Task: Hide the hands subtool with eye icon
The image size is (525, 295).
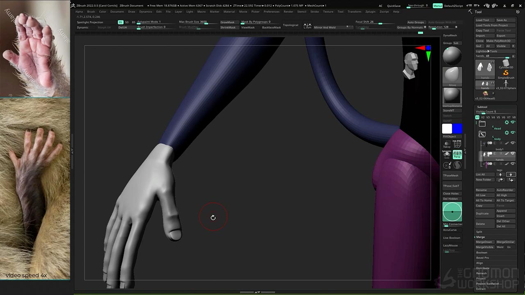Action: [513, 154]
